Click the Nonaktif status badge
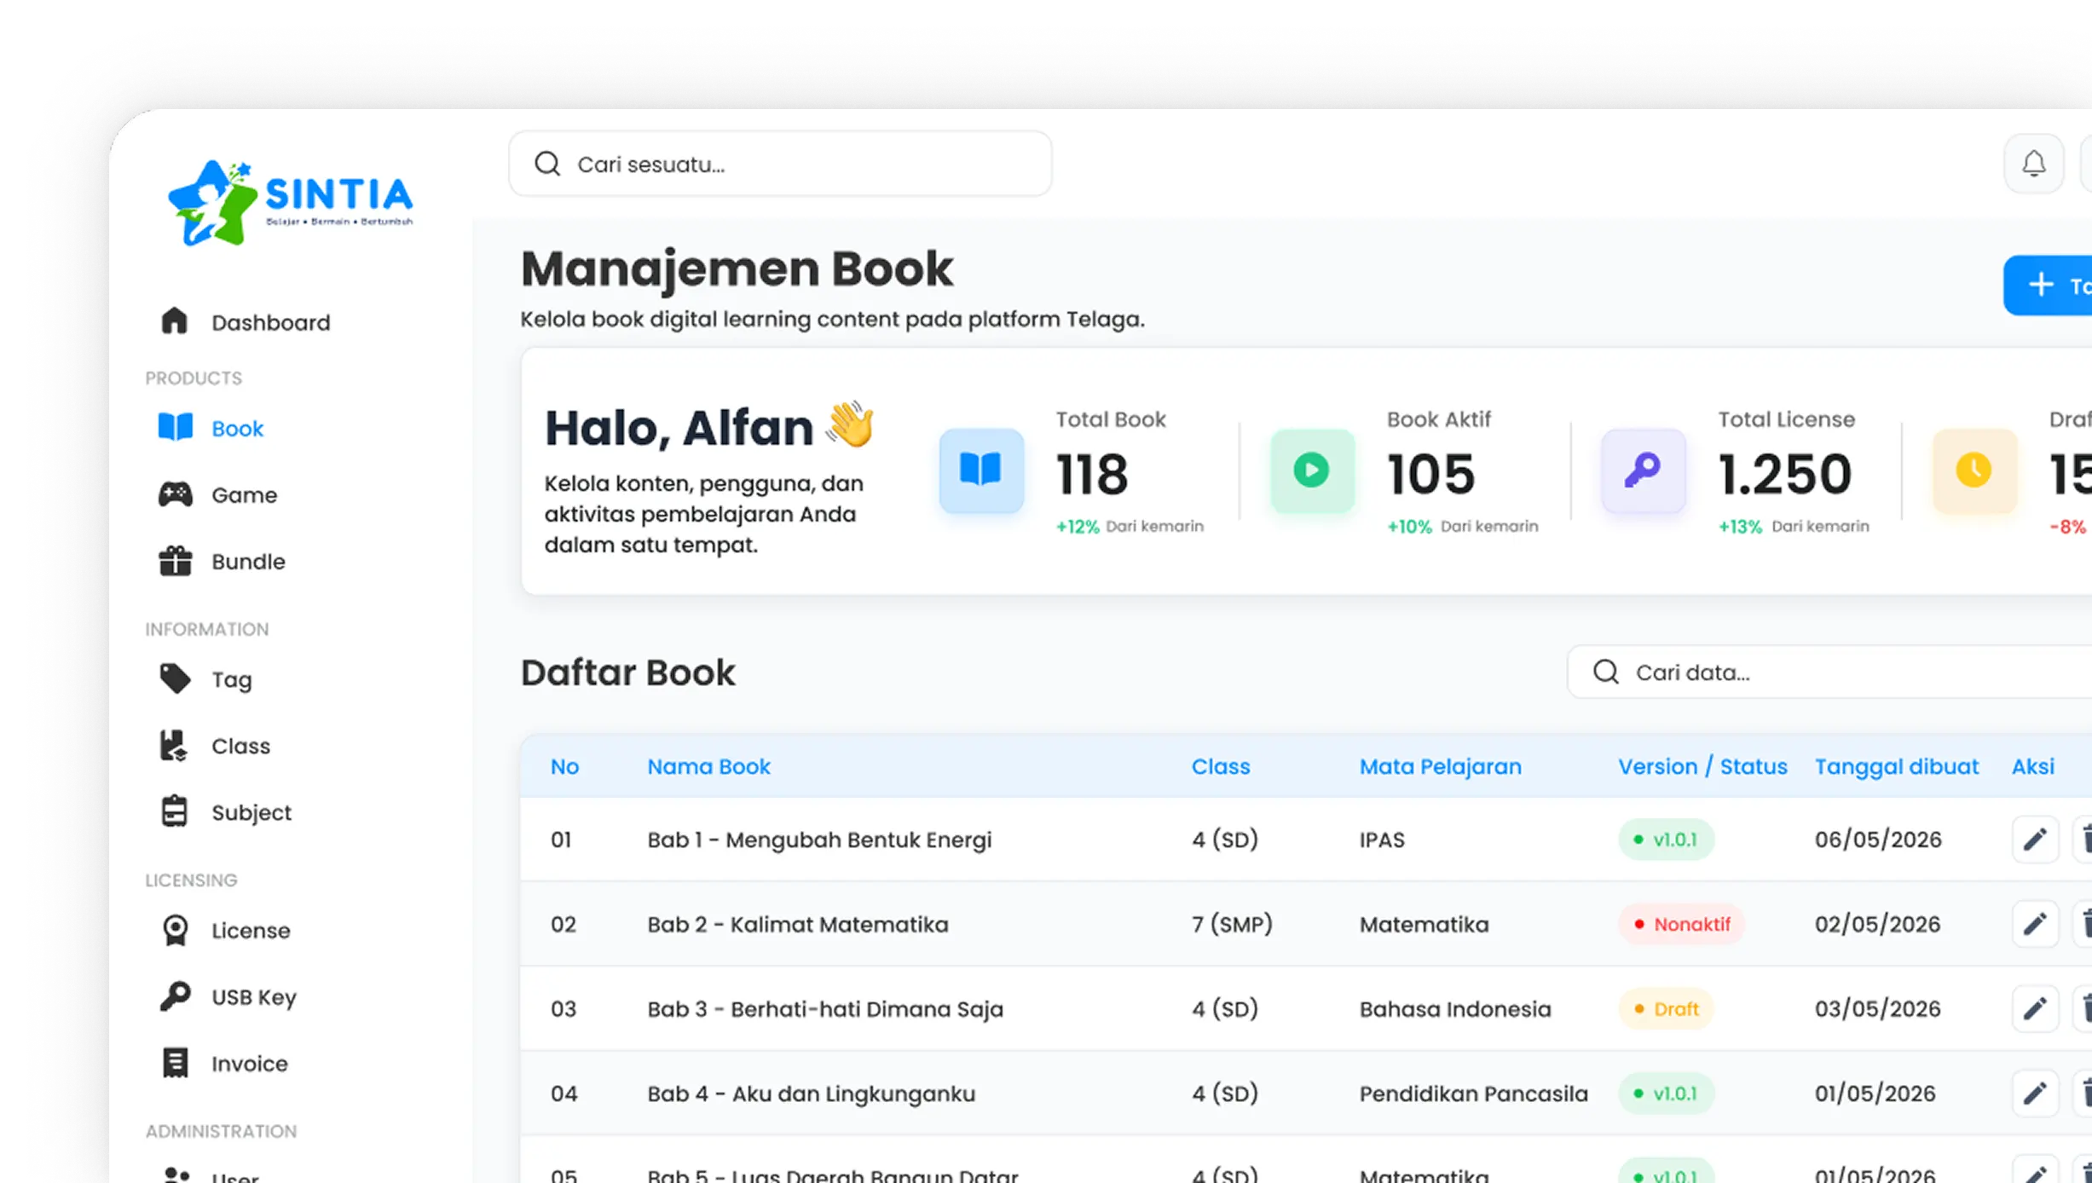This screenshot has width=2092, height=1183. (1681, 924)
